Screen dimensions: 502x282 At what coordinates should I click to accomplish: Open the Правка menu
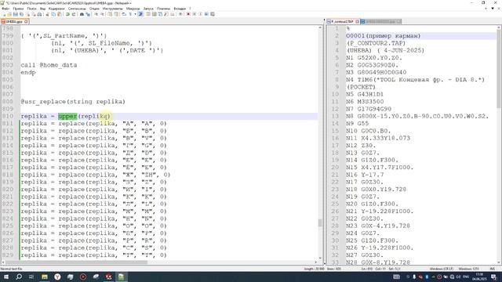[x=18, y=9]
